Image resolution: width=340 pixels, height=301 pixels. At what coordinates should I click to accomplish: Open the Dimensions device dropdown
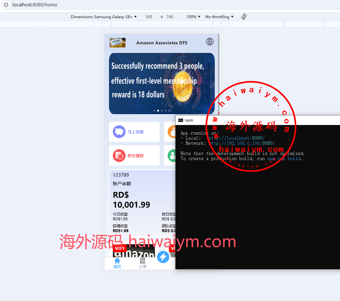click(104, 17)
